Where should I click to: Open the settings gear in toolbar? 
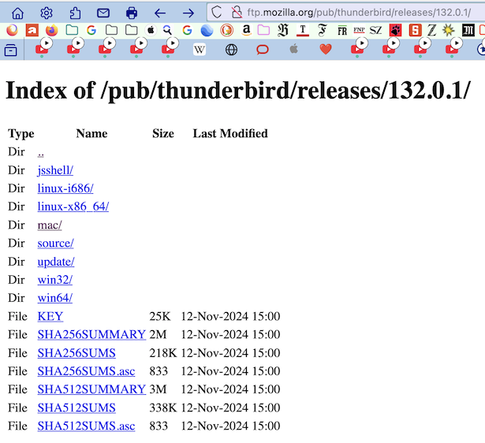[x=47, y=13]
